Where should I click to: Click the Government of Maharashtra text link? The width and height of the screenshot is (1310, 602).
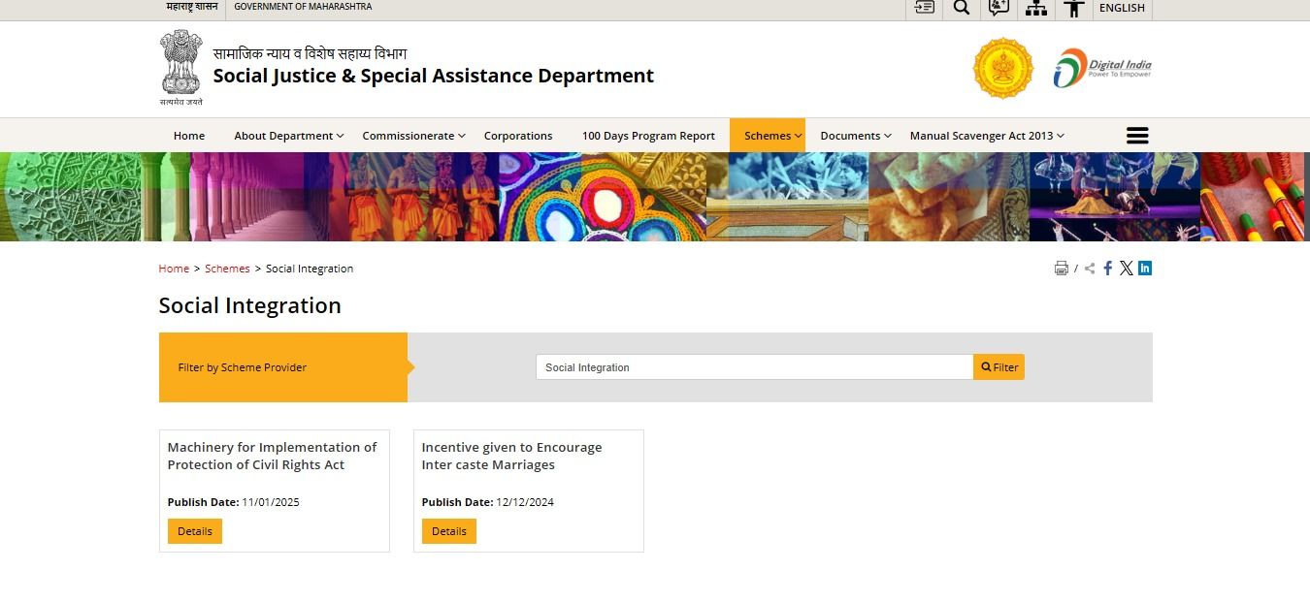[303, 7]
